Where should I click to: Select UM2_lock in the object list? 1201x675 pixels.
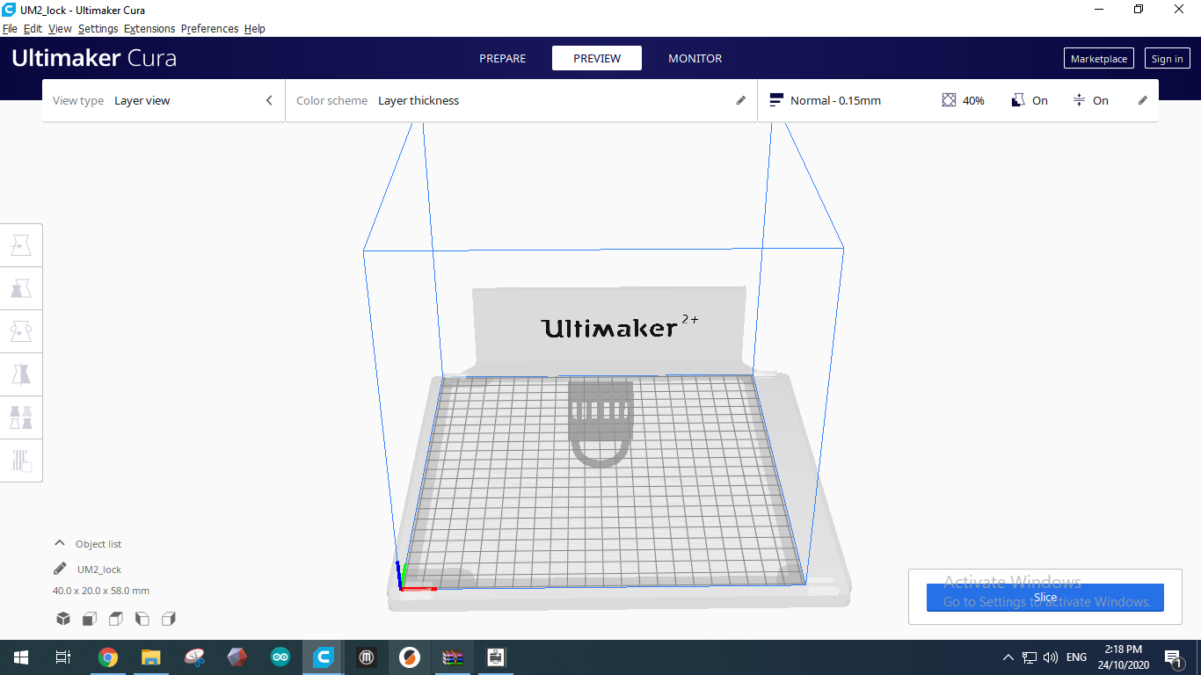tap(99, 570)
